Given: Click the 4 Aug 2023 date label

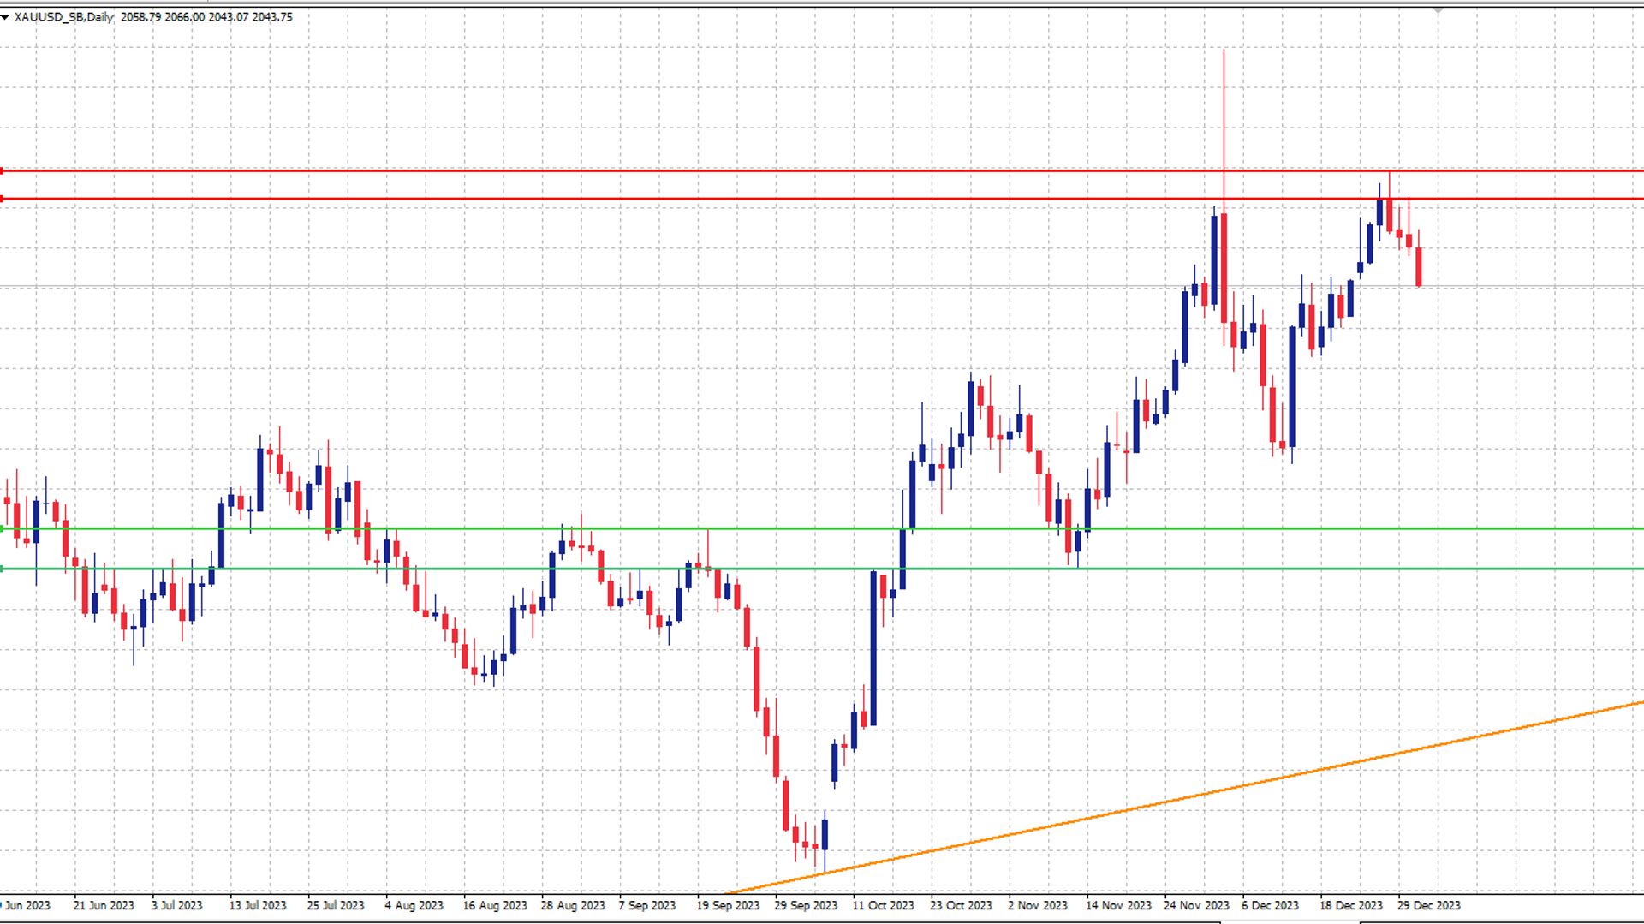Looking at the screenshot, I should (414, 905).
